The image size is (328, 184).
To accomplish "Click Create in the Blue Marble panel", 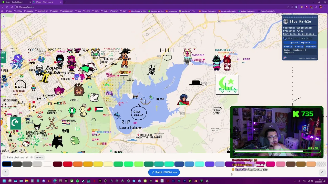I will tap(299, 47).
